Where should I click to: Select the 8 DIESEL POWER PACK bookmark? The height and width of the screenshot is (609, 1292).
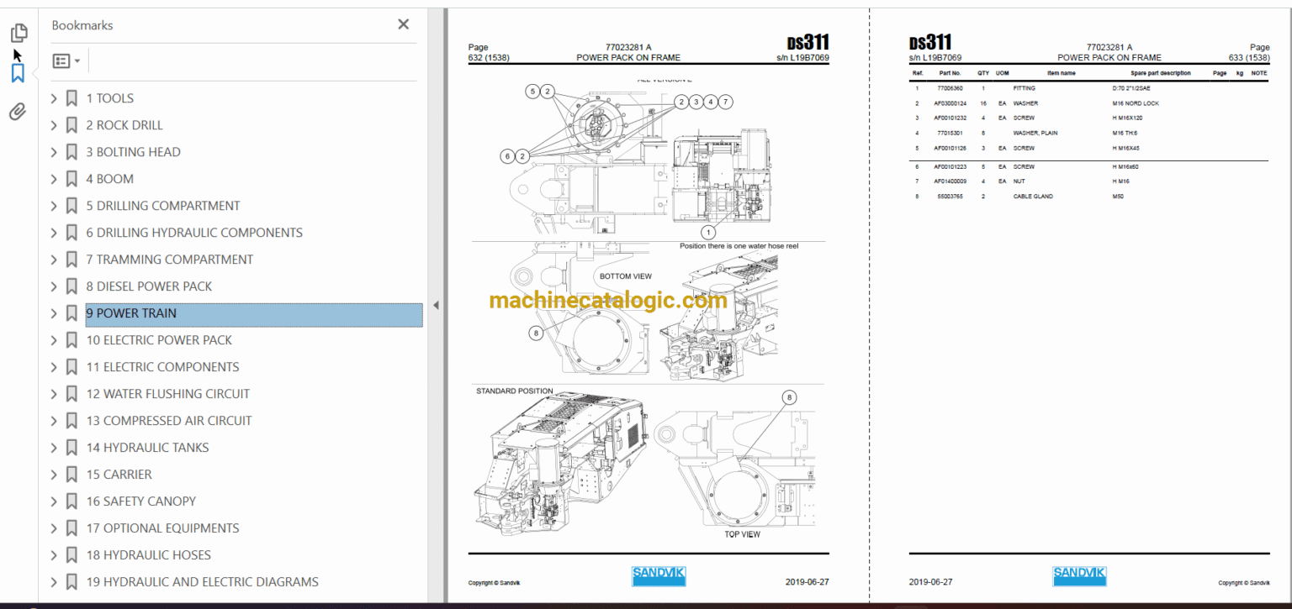[151, 286]
